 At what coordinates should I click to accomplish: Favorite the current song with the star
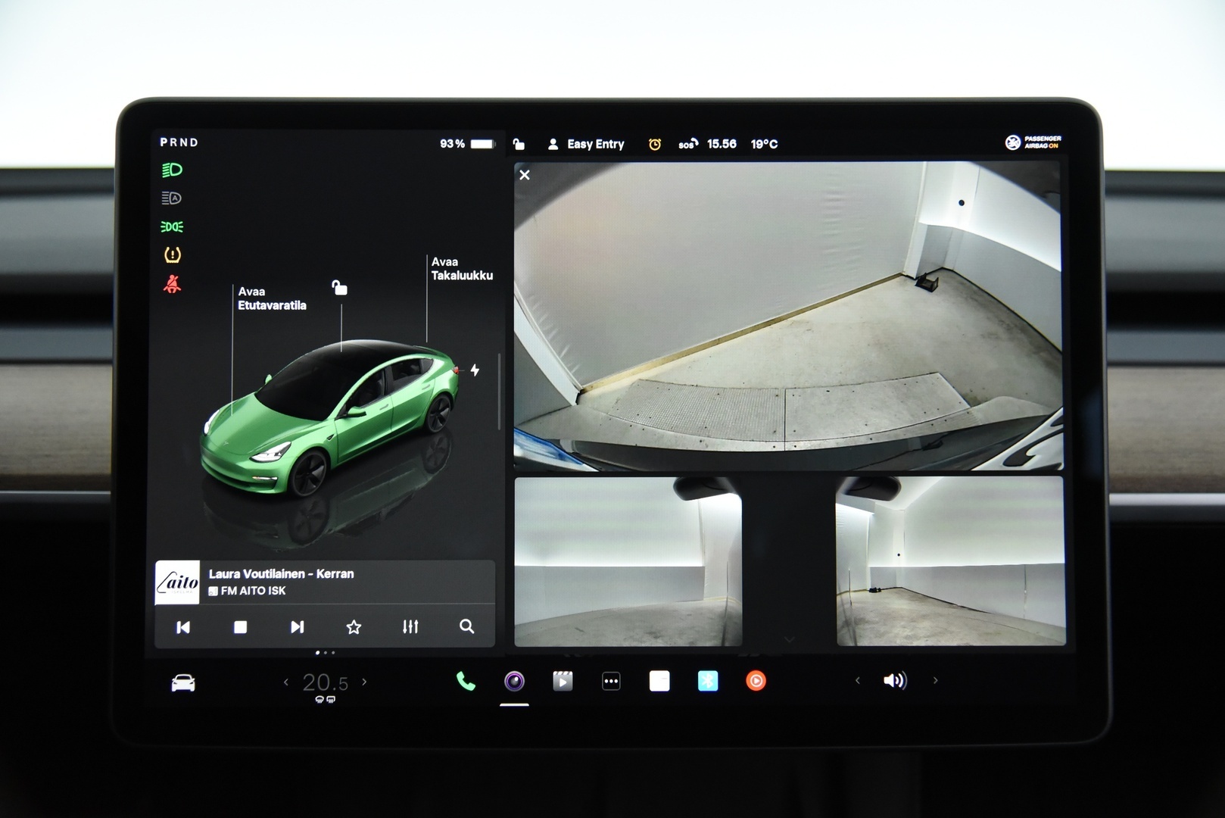(353, 626)
